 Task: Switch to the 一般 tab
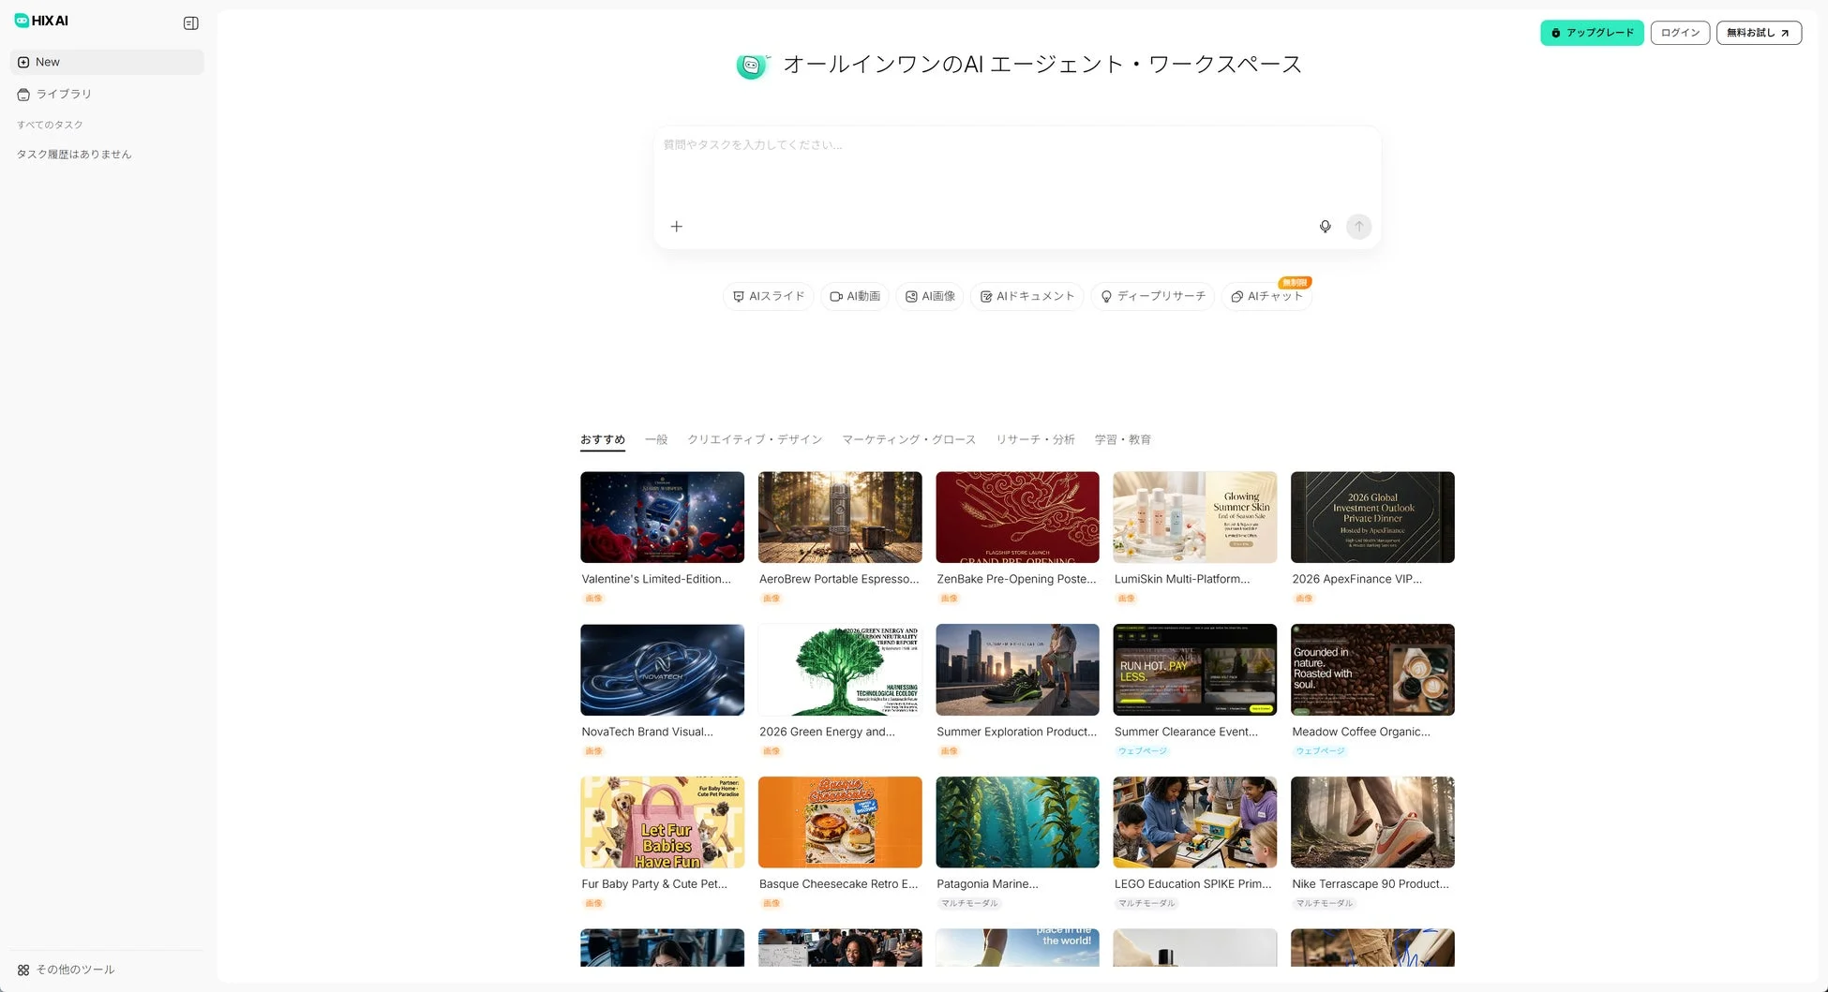[x=656, y=439]
